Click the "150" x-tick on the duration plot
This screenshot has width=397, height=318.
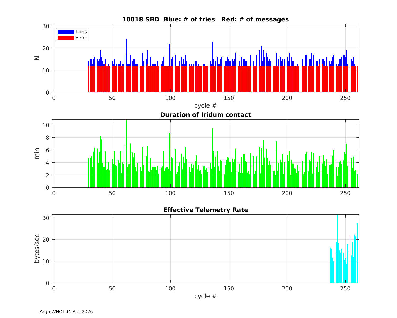click(x=229, y=193)
